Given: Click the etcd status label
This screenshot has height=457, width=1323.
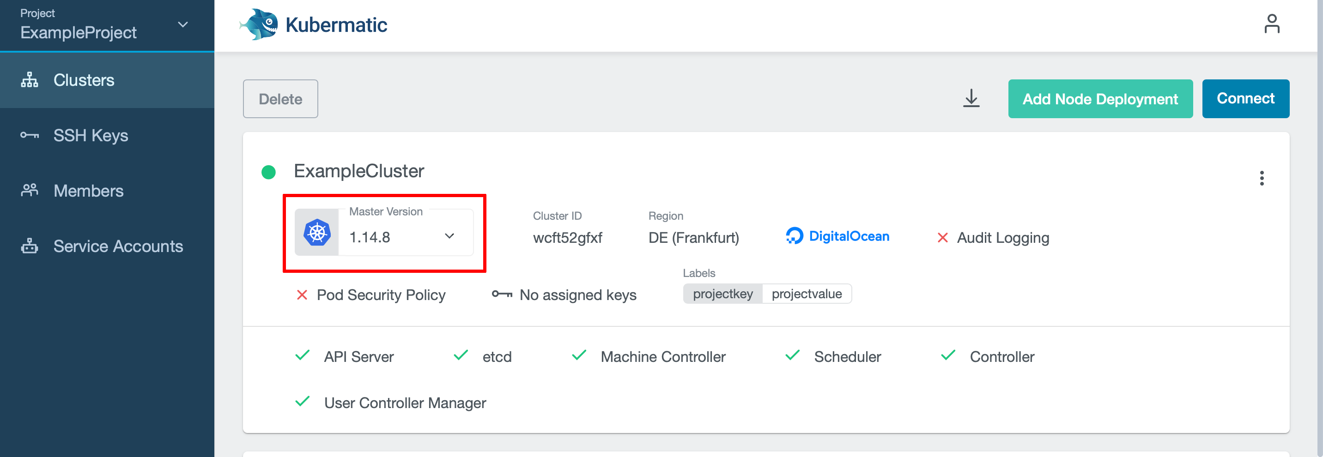Looking at the screenshot, I should pos(497,356).
